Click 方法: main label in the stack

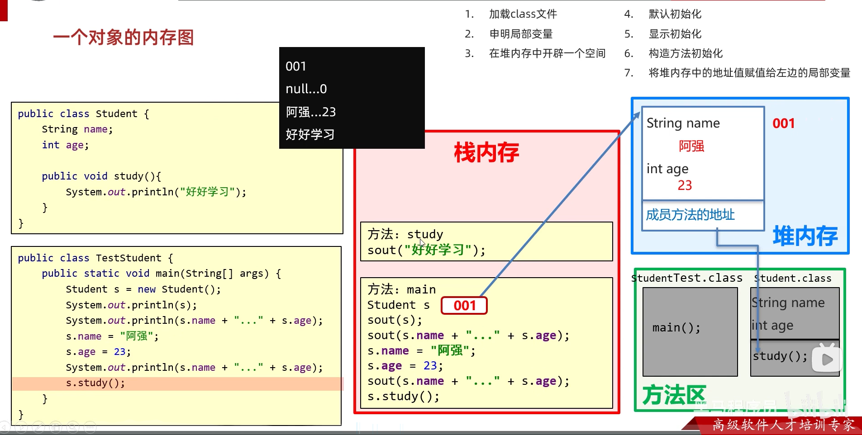pyautogui.click(x=401, y=289)
